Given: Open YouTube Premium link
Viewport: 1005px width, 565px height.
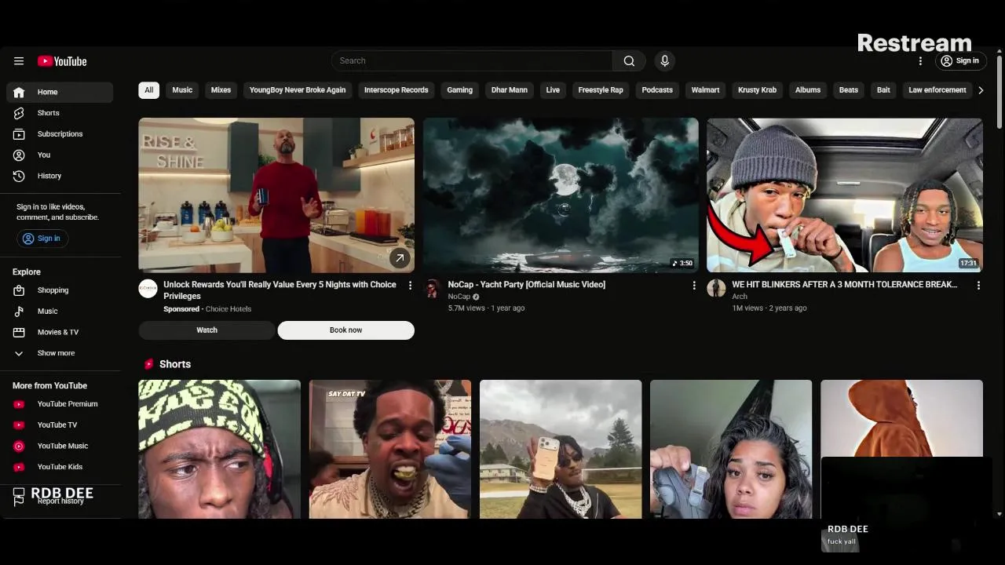Looking at the screenshot, I should point(60,404).
